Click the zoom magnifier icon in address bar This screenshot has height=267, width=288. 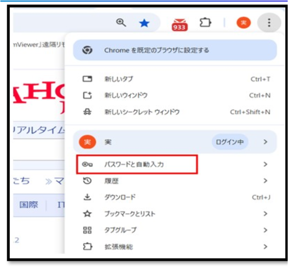(x=121, y=23)
